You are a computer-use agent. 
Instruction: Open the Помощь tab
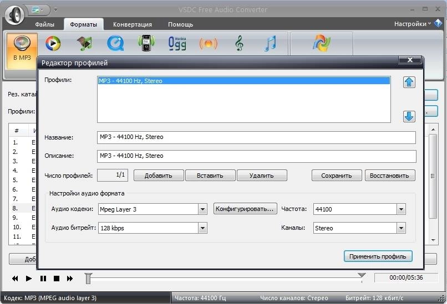point(180,24)
